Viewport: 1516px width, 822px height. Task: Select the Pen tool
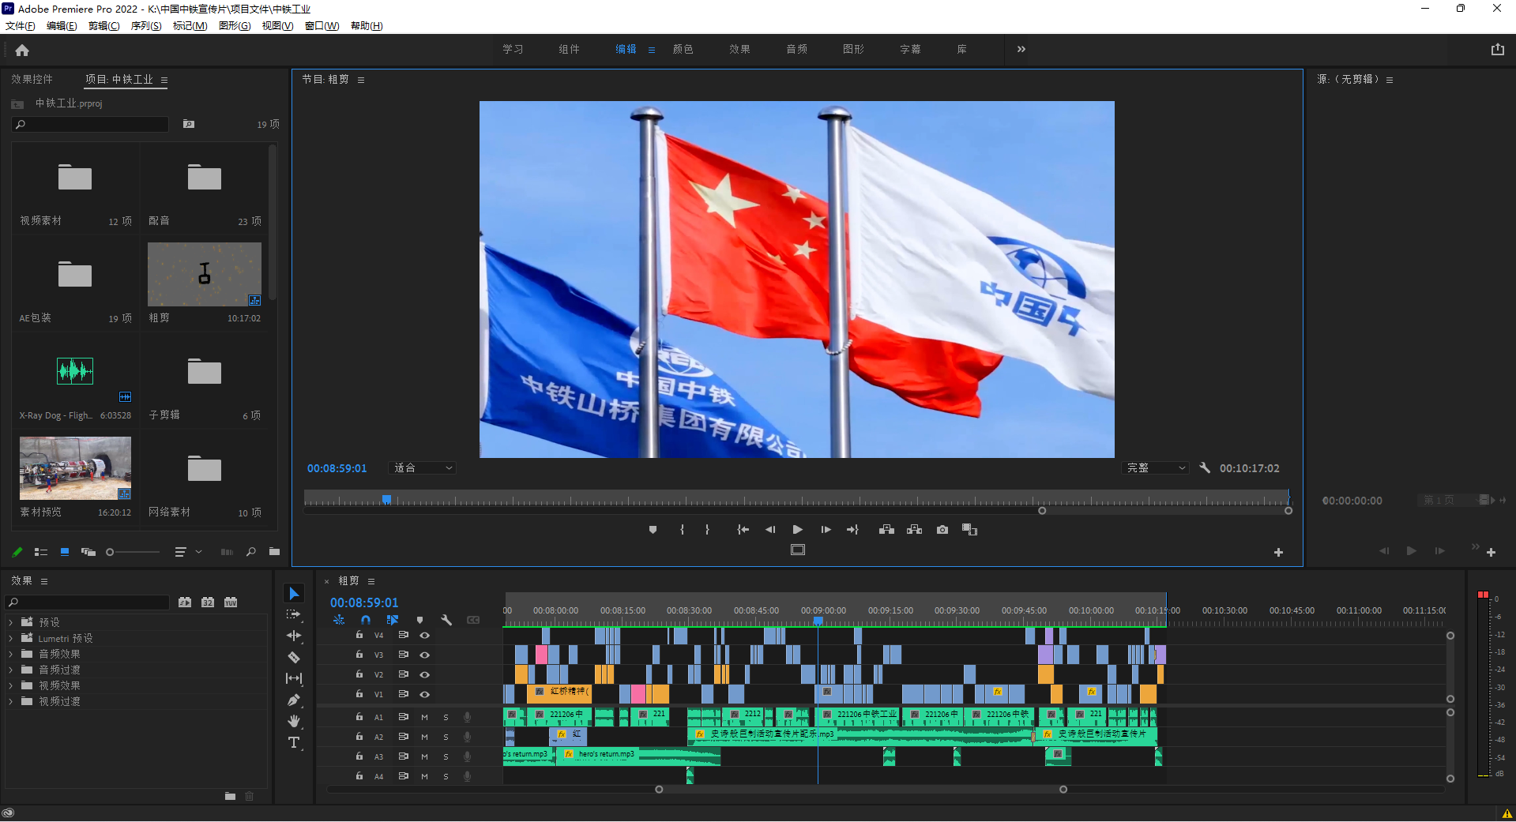(294, 700)
